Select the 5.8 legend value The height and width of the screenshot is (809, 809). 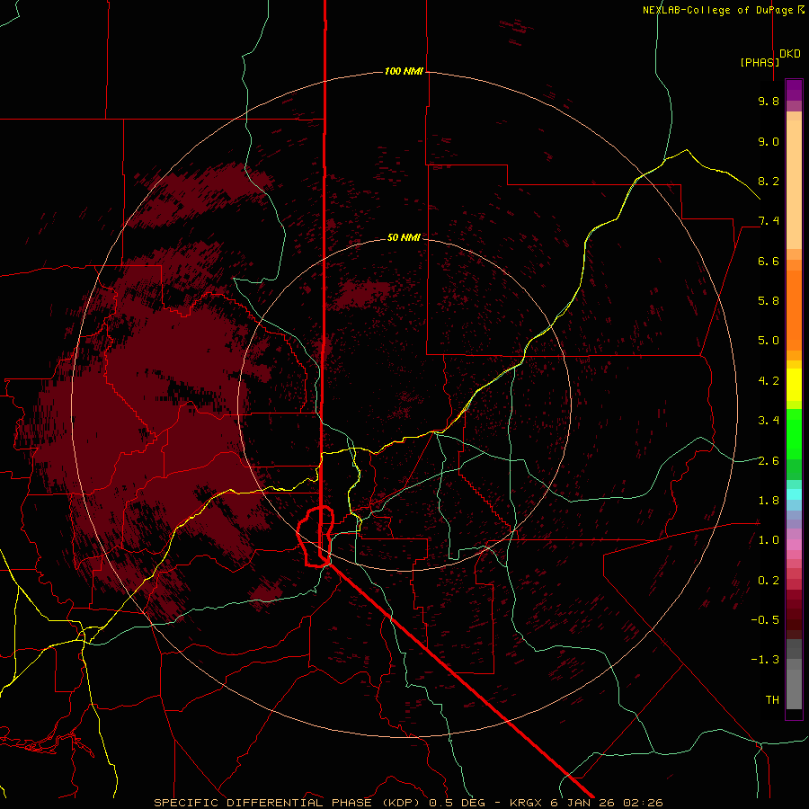(769, 301)
